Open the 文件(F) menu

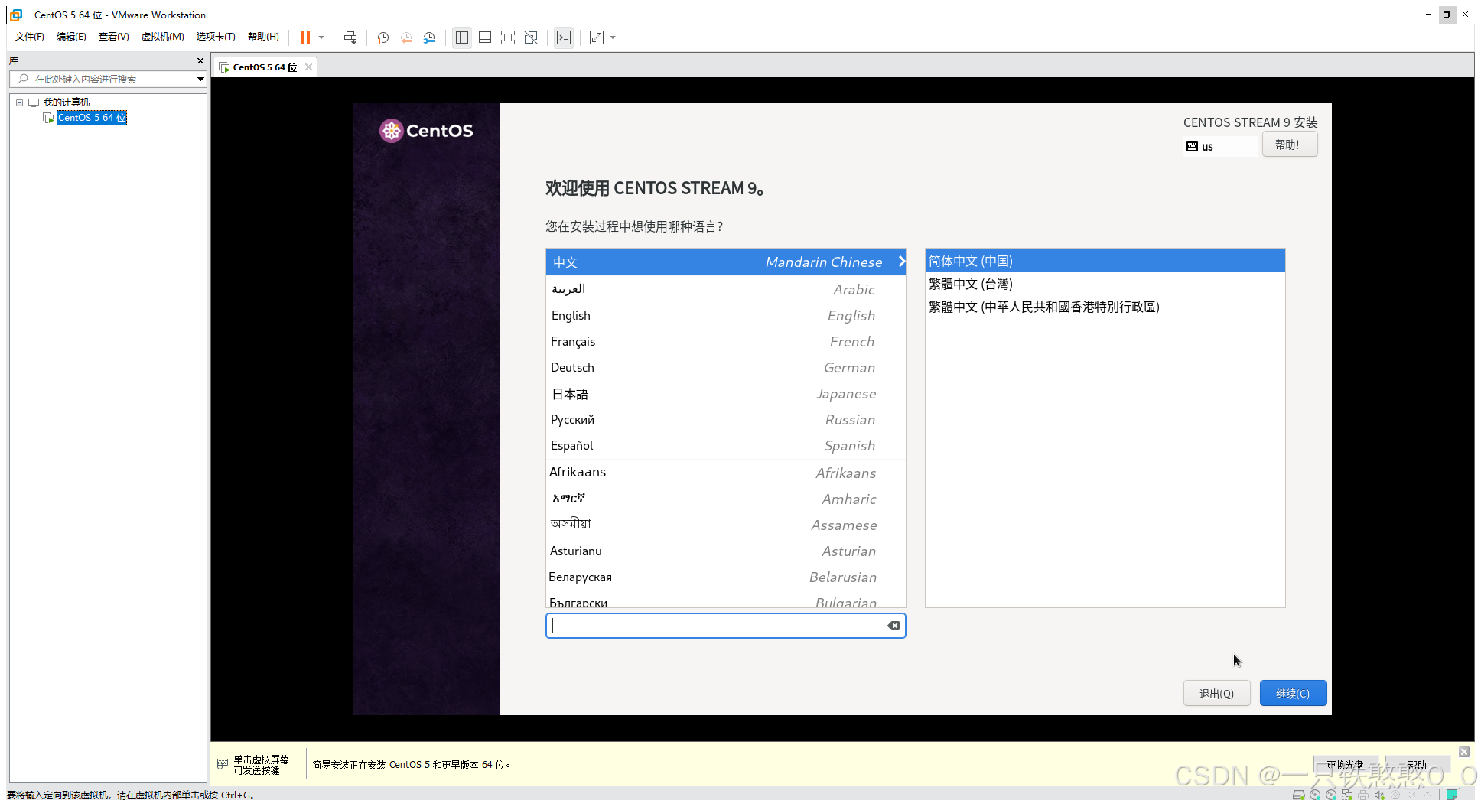[x=29, y=37]
